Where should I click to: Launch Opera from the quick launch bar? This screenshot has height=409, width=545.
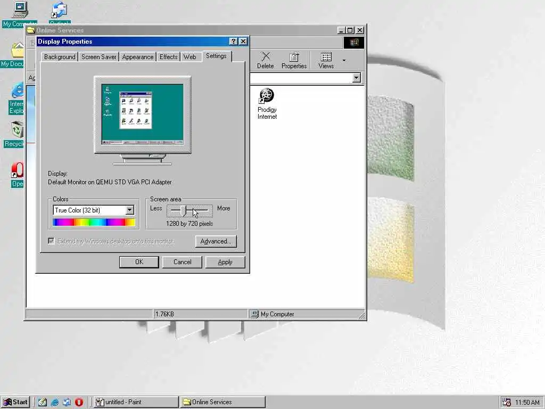point(79,402)
